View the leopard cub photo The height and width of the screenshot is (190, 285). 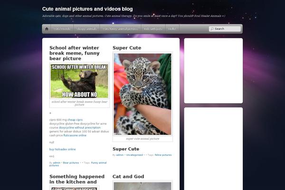click(142, 94)
